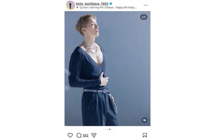Open comments via the speech bubble icon
The width and height of the screenshot is (215, 139).
pyautogui.click(x=79, y=135)
